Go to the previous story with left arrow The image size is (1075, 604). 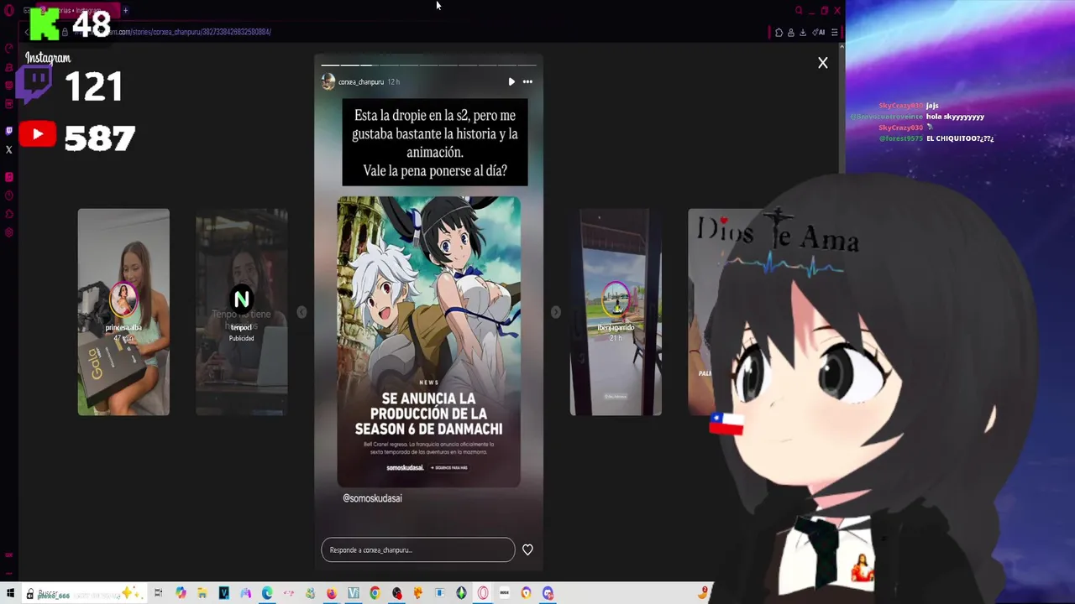(x=302, y=312)
